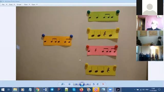Expand the Print menu dropdown arrow
The width and height of the screenshot is (164, 92).
[14, 5]
